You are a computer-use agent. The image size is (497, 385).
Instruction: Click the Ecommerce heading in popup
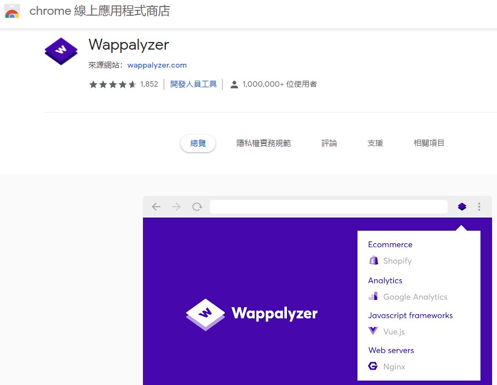click(x=390, y=245)
